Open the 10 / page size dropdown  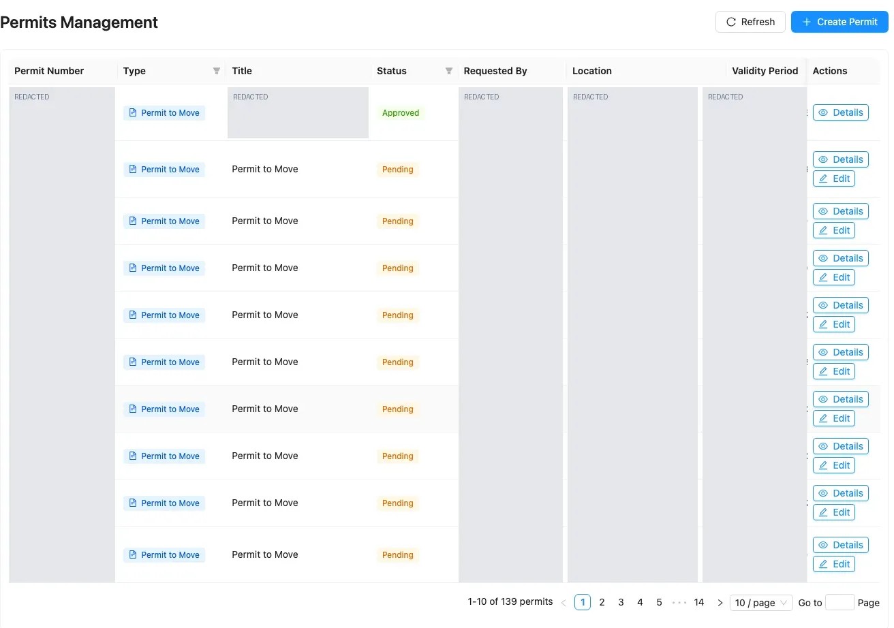(761, 603)
